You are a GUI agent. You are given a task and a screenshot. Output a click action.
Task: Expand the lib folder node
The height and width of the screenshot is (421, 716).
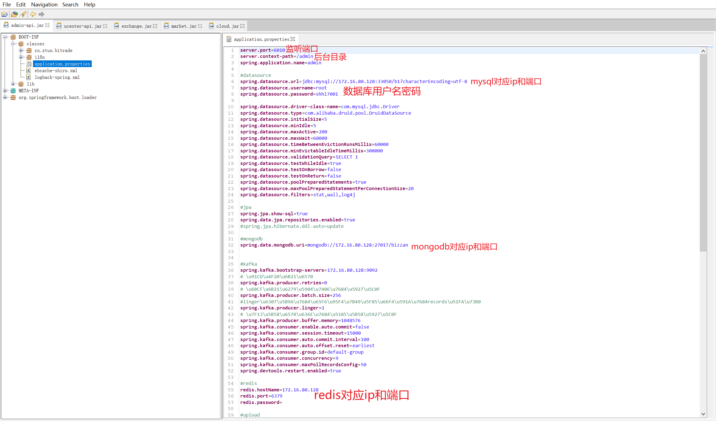13,84
